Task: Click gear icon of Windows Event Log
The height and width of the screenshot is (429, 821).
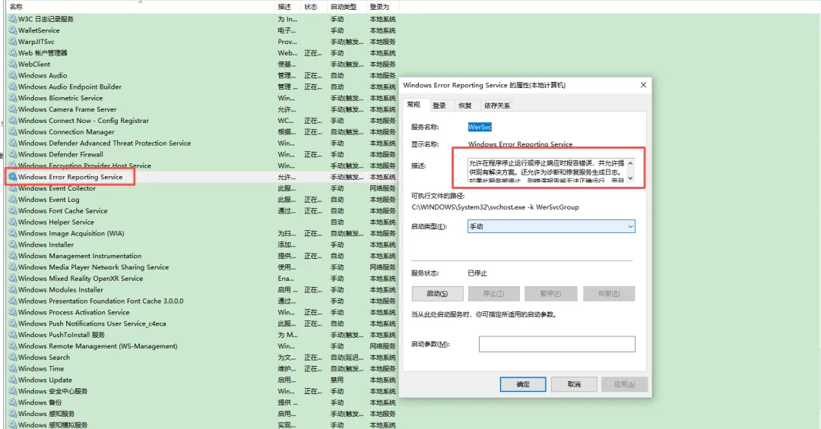Action: (13, 200)
